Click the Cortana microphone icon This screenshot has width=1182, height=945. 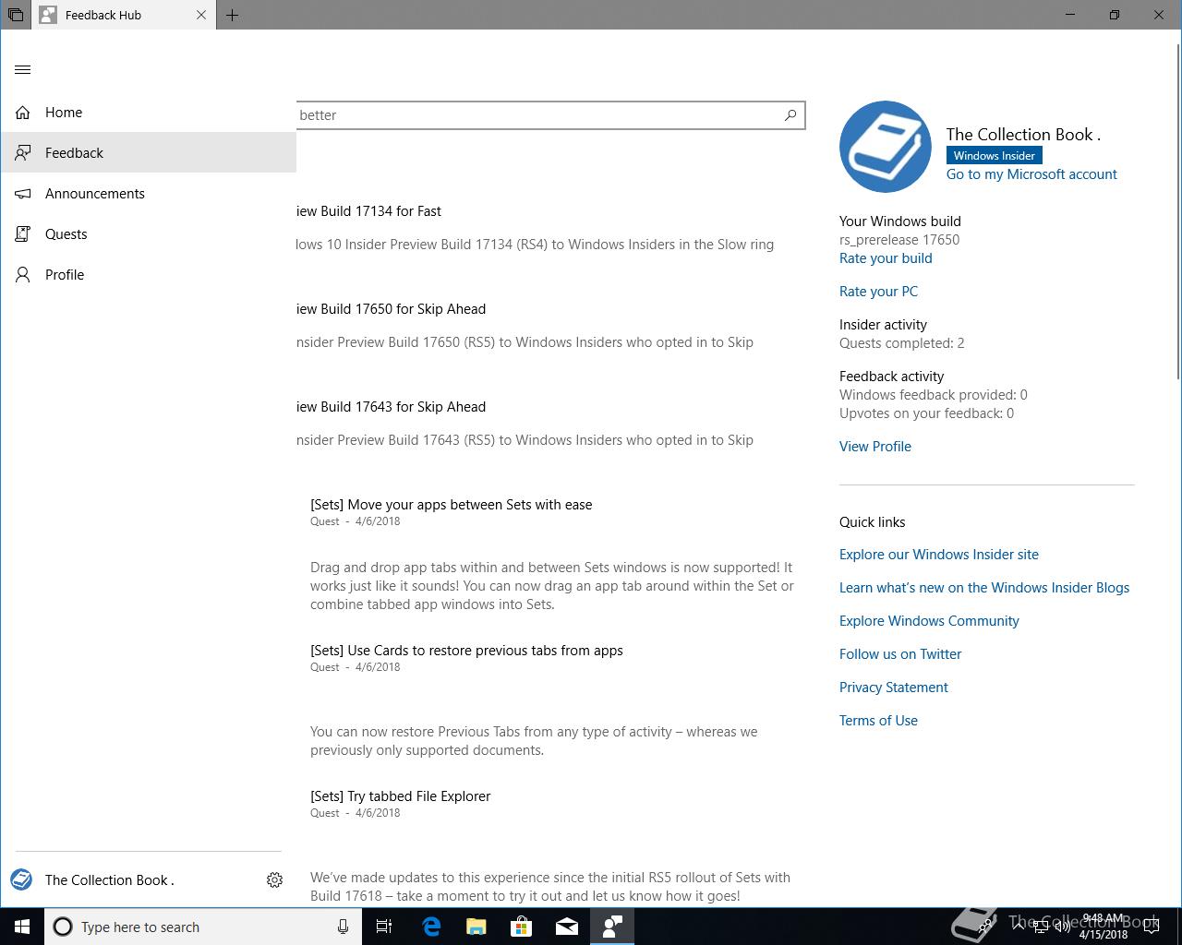click(x=343, y=927)
